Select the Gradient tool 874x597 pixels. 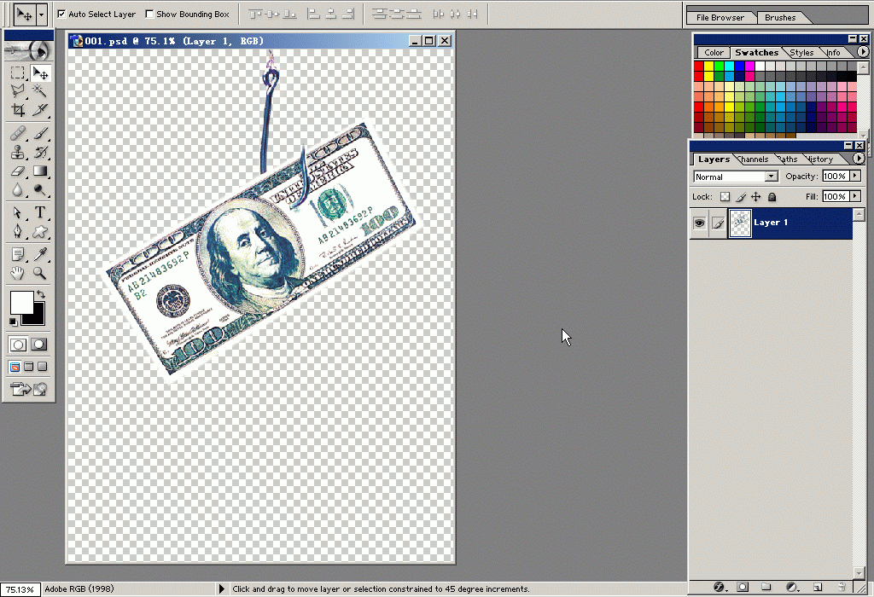[x=40, y=171]
